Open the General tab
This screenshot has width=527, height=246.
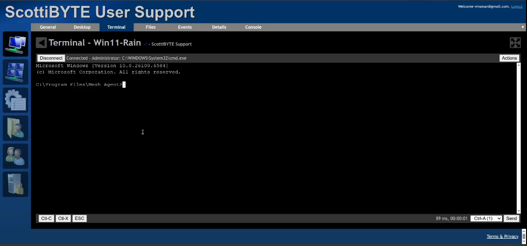48,27
